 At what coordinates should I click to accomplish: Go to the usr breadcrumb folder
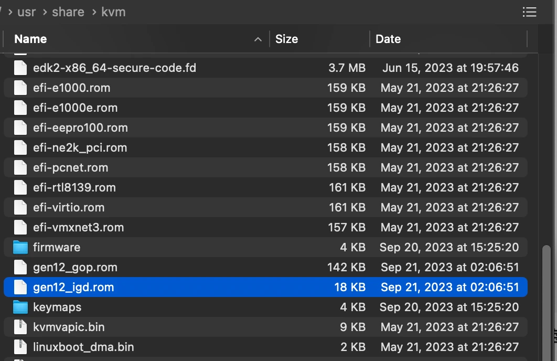(27, 12)
